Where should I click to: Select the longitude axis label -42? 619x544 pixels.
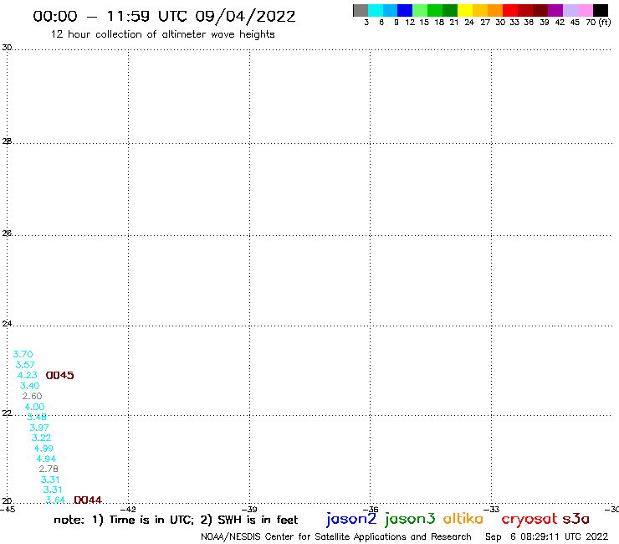tap(129, 509)
